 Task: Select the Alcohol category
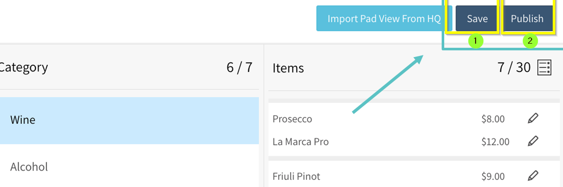point(129,167)
